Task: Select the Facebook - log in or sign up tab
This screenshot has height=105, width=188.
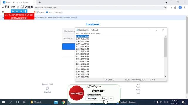Action: click(x=17, y=2)
